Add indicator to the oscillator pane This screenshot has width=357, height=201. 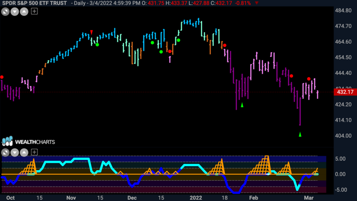click(x=34, y=152)
